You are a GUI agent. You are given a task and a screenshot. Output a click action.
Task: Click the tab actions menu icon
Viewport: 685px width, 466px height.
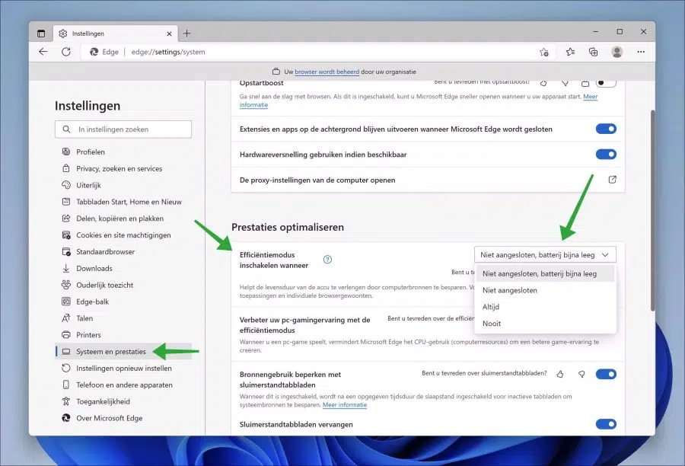coord(41,34)
